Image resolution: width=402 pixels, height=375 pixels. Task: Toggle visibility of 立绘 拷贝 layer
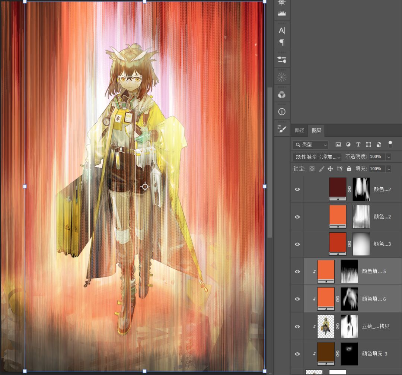297,327
